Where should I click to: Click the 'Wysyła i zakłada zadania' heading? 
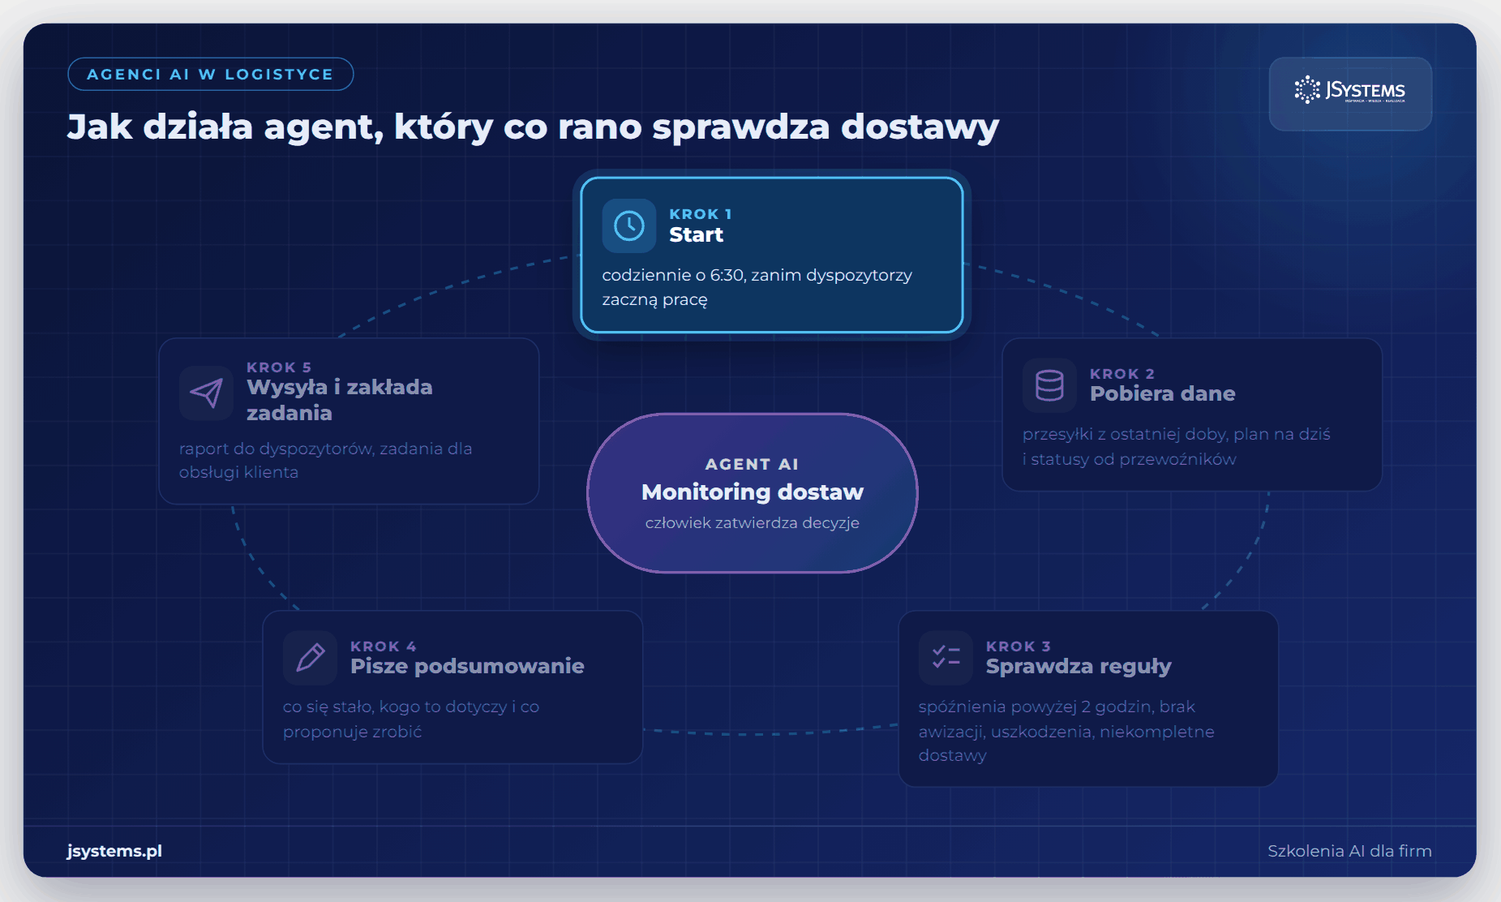(x=339, y=400)
